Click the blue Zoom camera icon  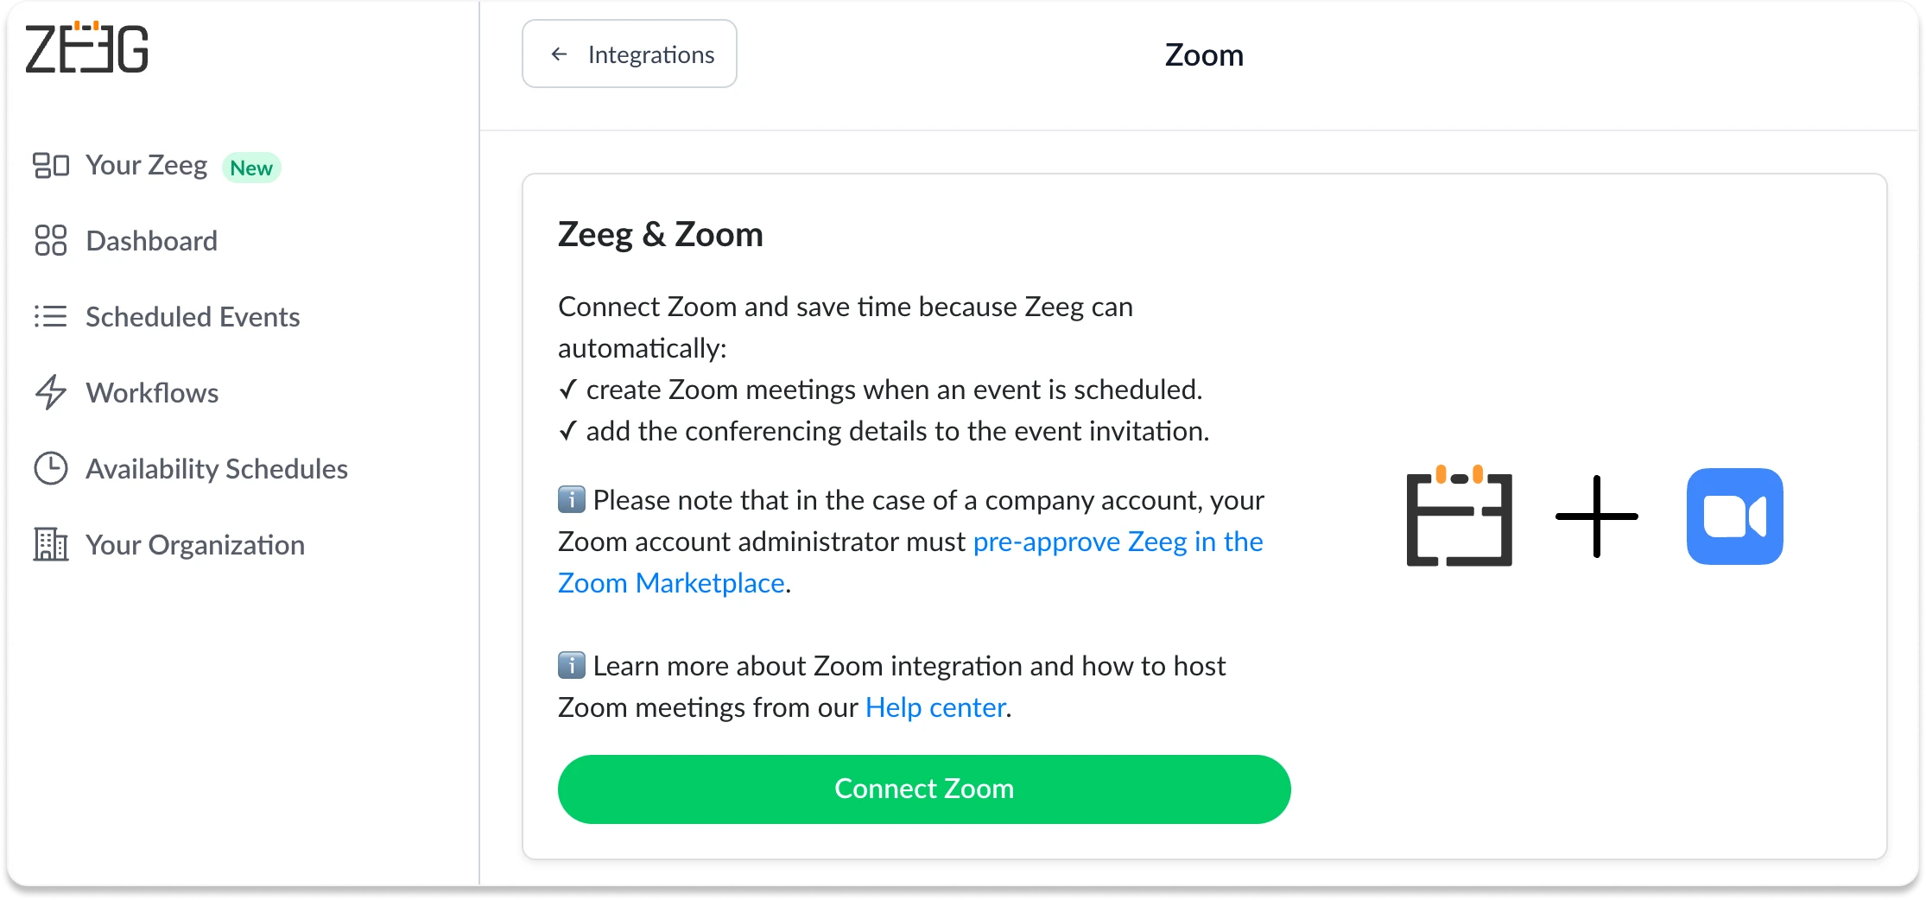click(1734, 516)
